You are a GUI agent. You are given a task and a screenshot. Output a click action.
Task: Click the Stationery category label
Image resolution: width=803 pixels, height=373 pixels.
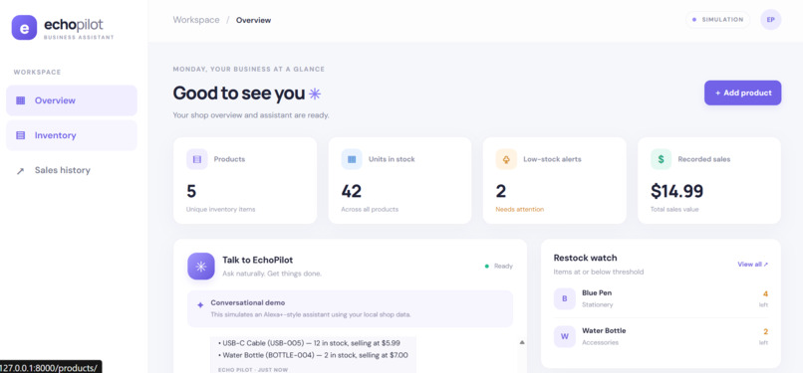click(x=598, y=305)
